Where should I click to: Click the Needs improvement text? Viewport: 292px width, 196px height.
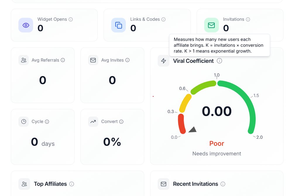pos(217,153)
